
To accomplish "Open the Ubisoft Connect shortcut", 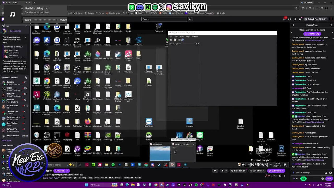I will [47, 69].
